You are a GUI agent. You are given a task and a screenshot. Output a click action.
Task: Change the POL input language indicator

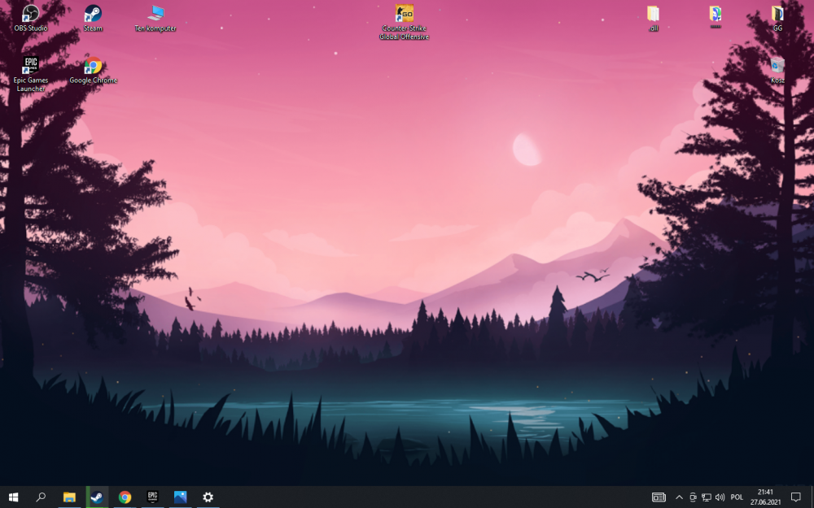[737, 497]
